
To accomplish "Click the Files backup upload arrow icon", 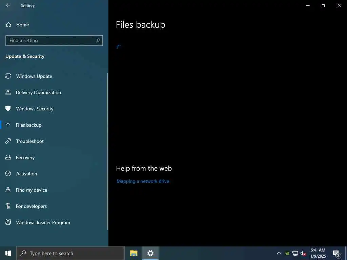I will click(x=8, y=125).
